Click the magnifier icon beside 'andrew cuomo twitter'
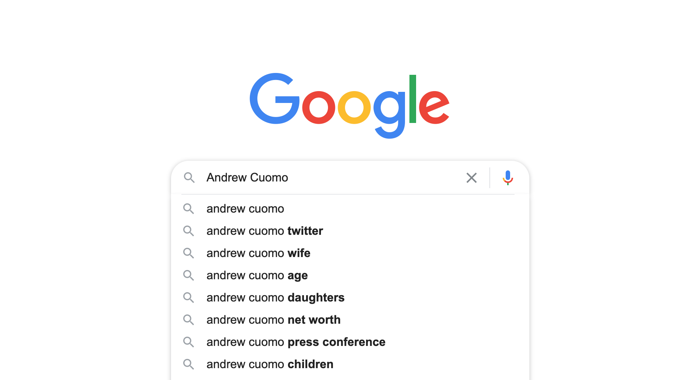 click(188, 231)
